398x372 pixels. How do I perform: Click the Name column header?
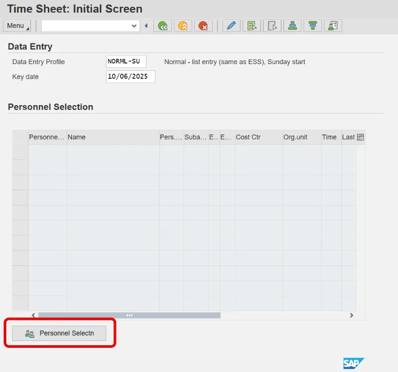coord(113,137)
